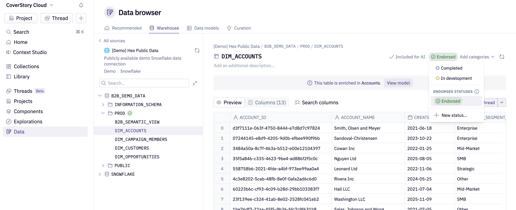Click the plus icon to create something new
The image size is (516, 210).
tap(81, 18)
